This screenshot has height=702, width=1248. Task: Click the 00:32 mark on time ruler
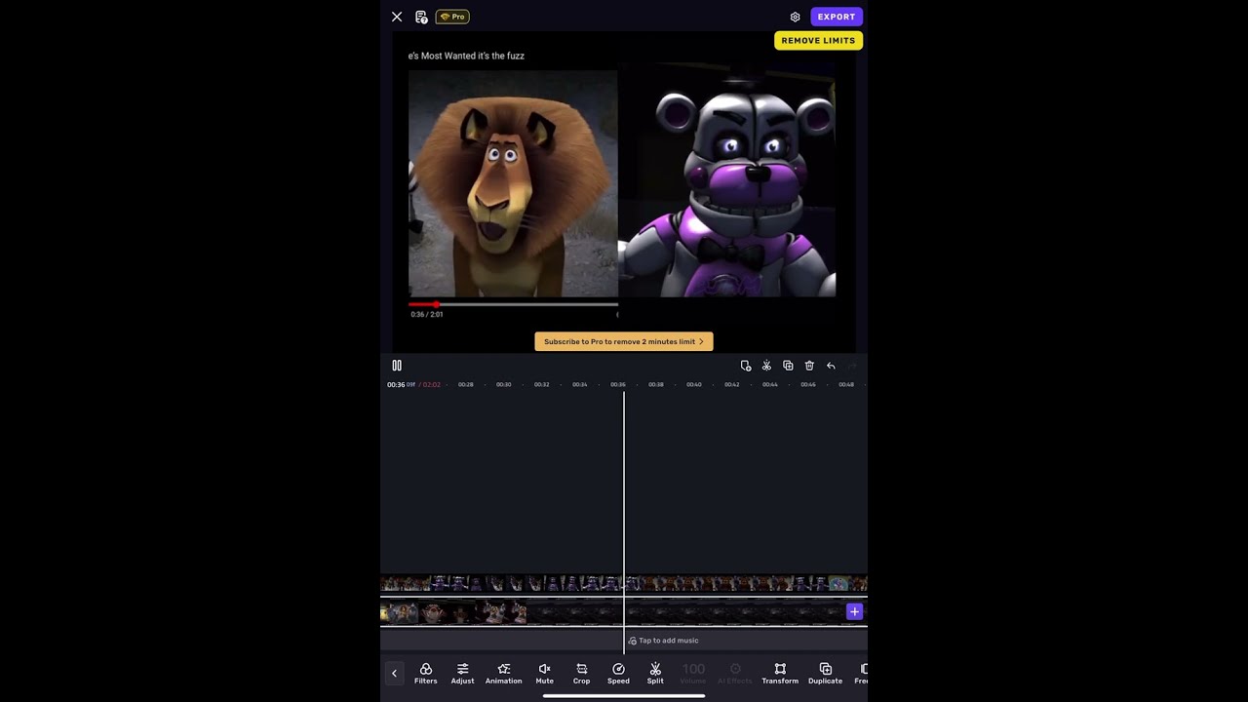pyautogui.click(x=542, y=384)
